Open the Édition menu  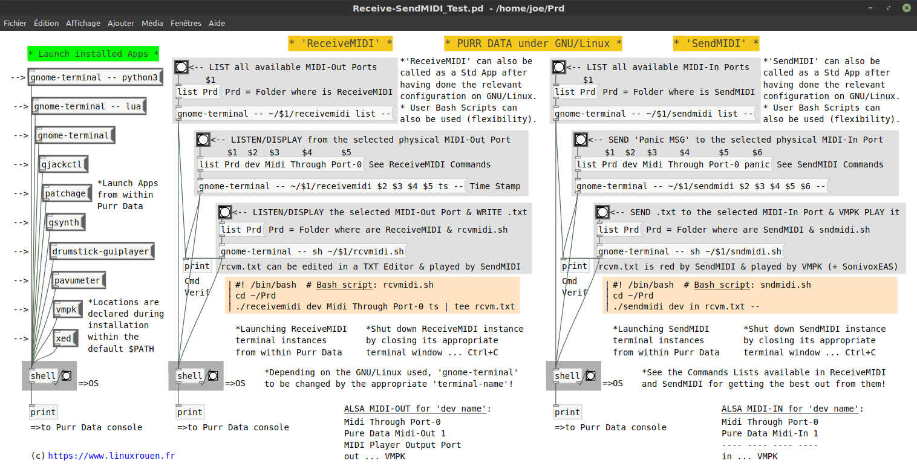[46, 23]
